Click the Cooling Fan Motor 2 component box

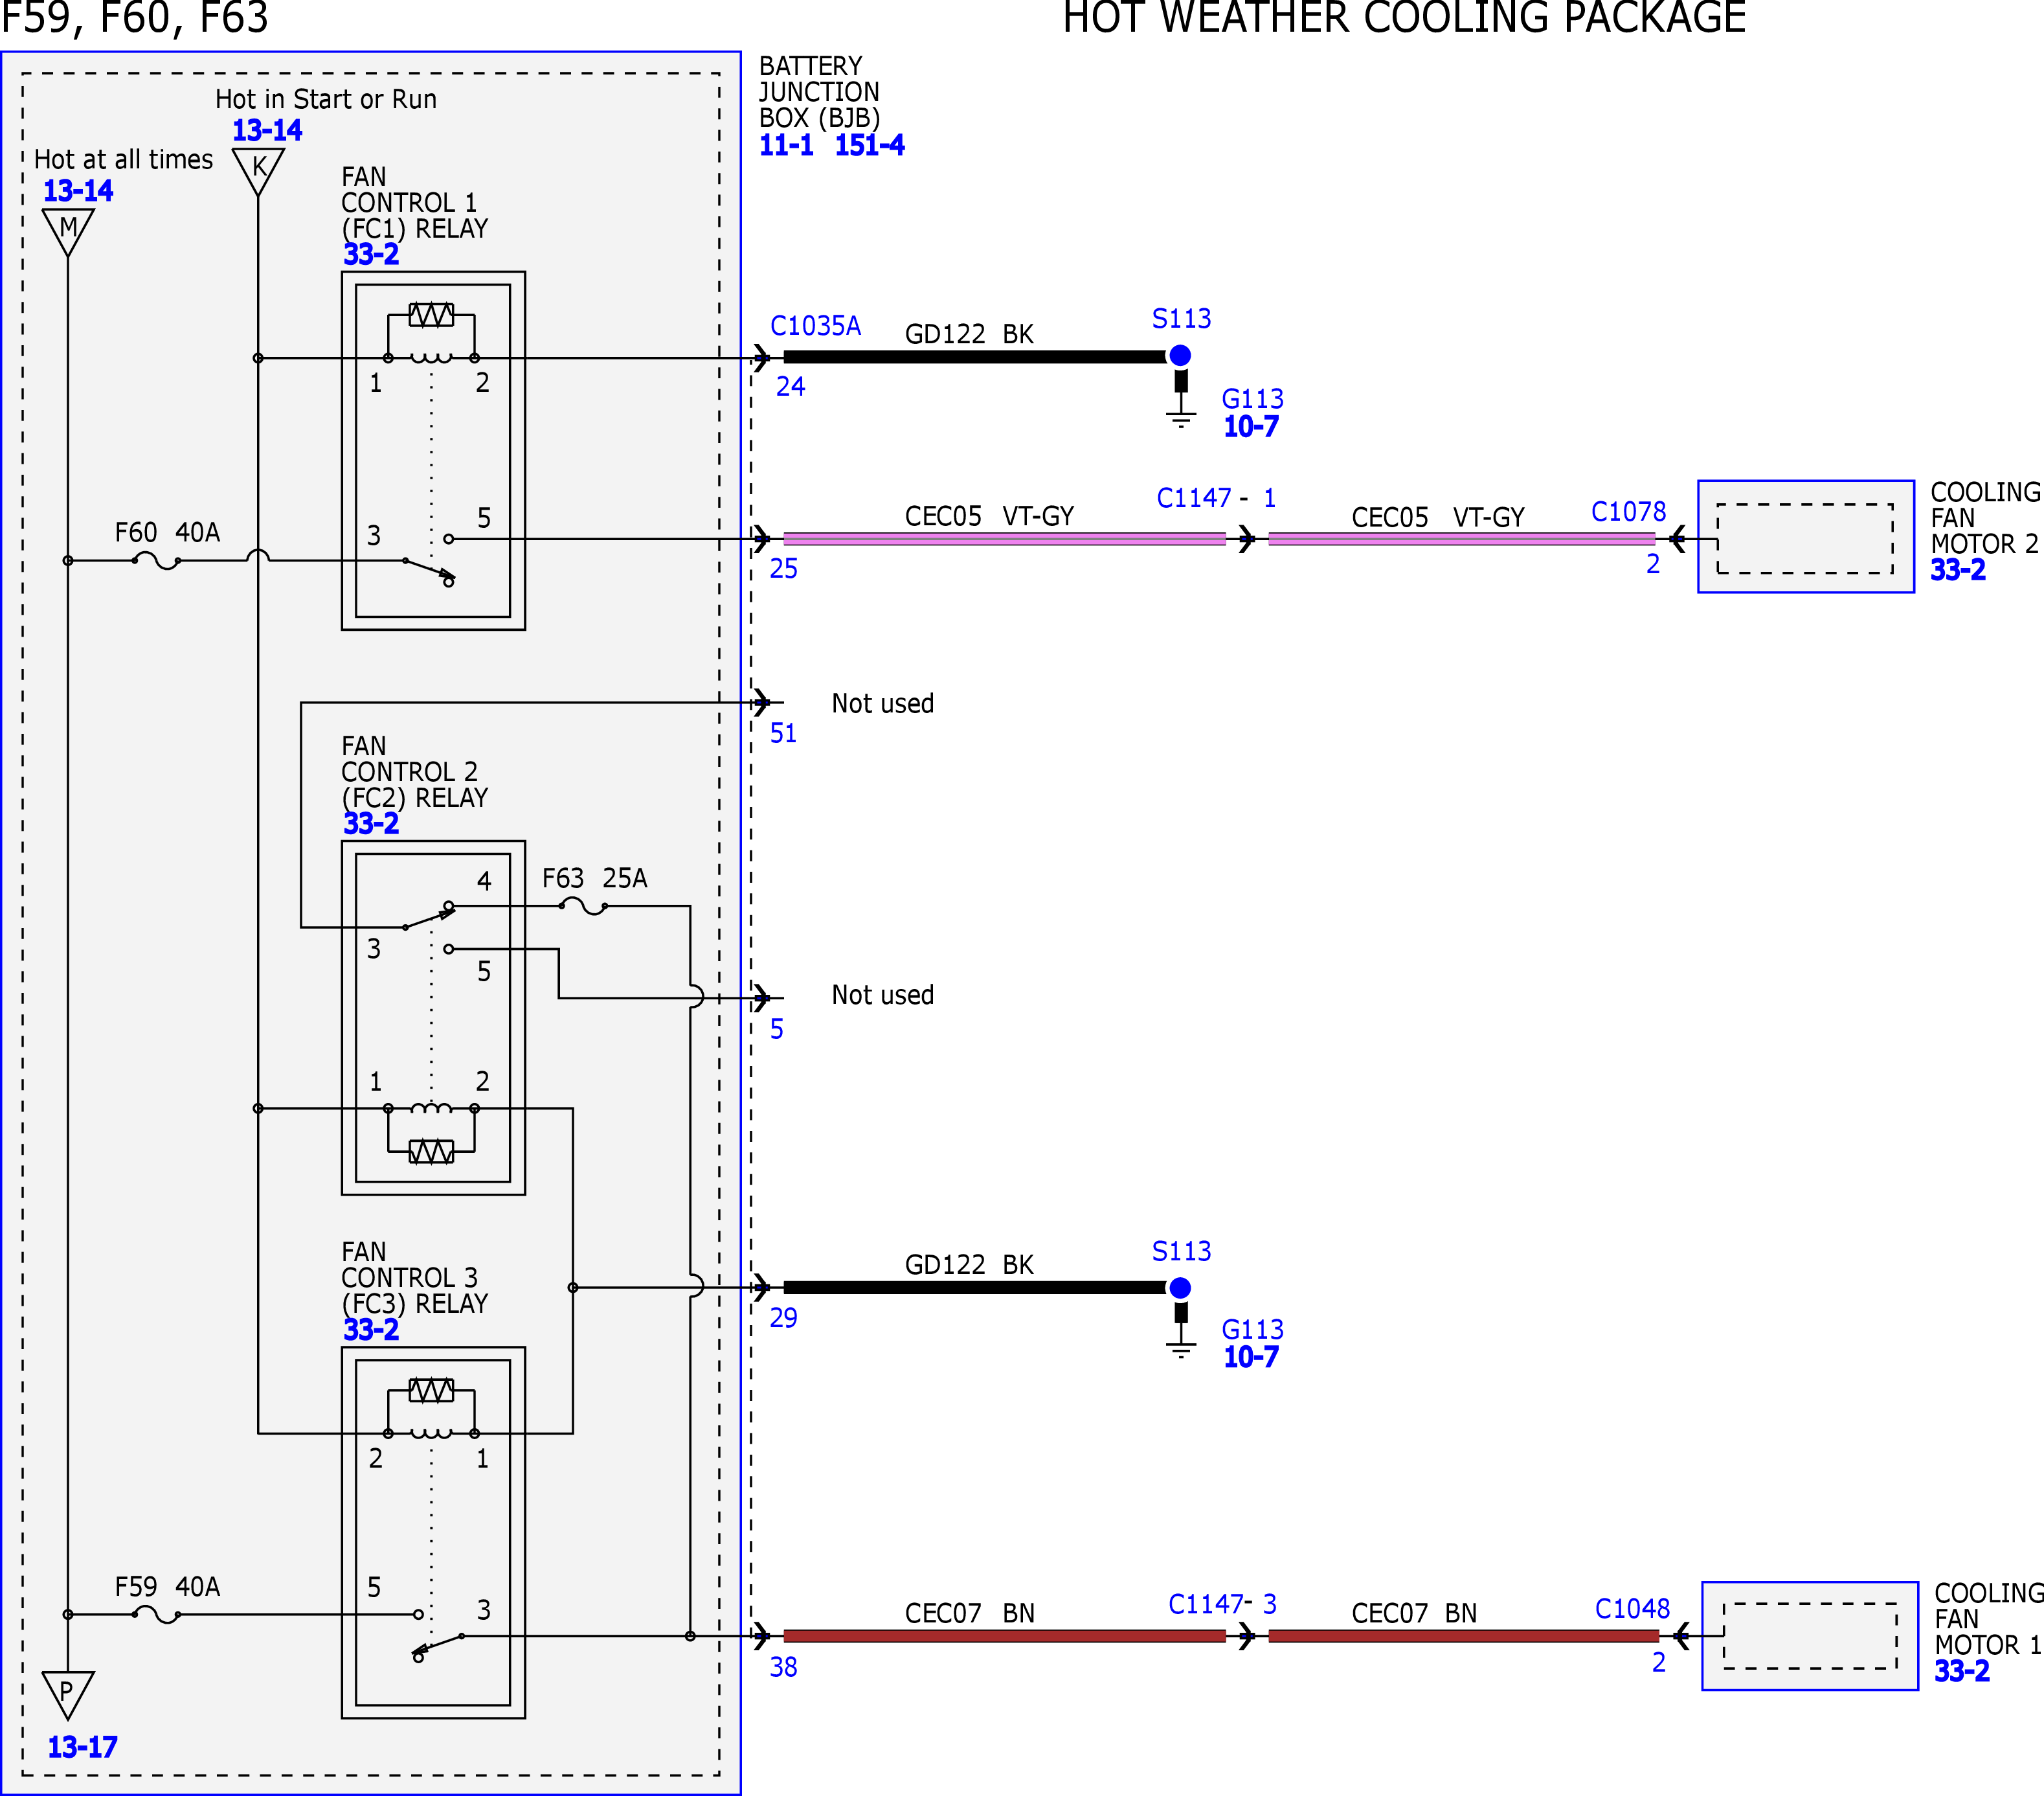click(x=1806, y=538)
